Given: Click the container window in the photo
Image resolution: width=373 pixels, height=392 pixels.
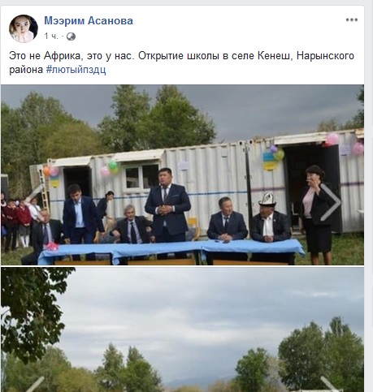Looking at the screenshot, I should click(x=141, y=177).
